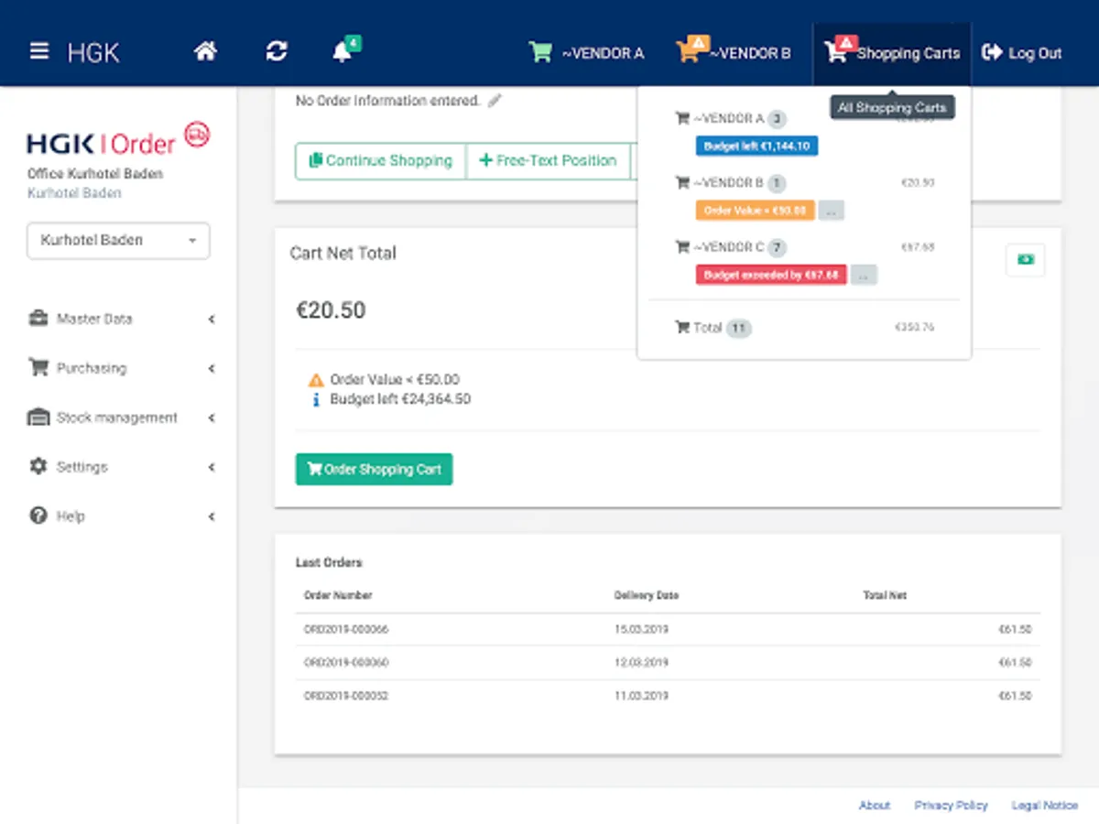This screenshot has height=824, width=1099.
Task: Open order ORD2019-000060
Action: tap(346, 663)
